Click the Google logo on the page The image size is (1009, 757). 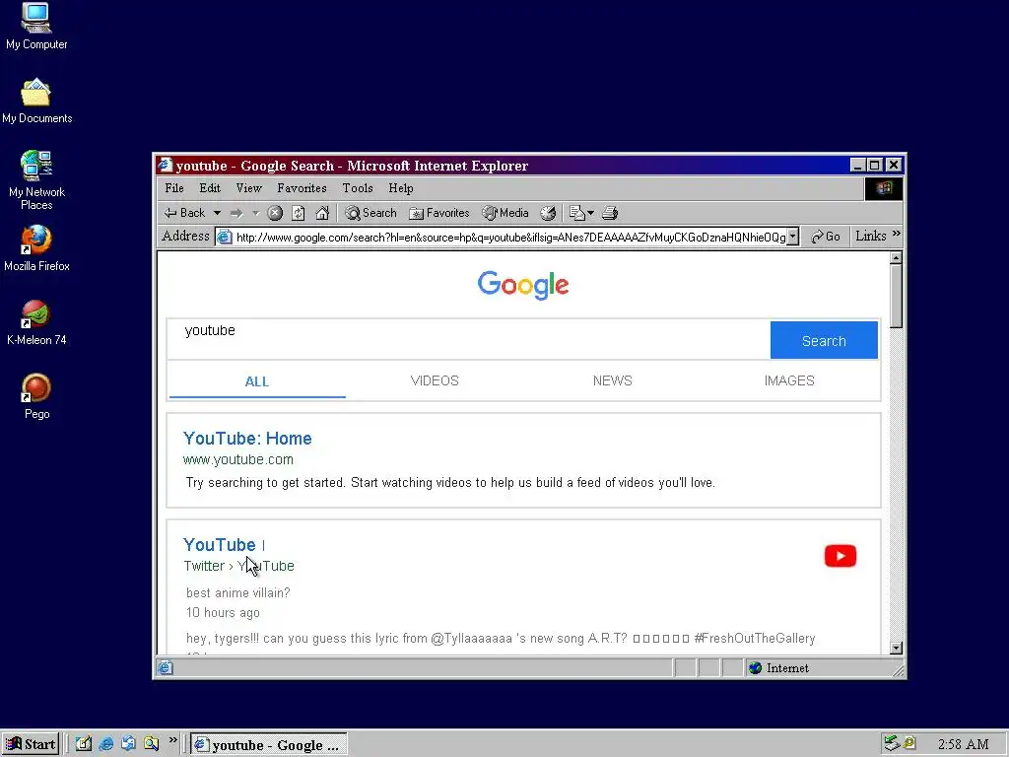(523, 285)
